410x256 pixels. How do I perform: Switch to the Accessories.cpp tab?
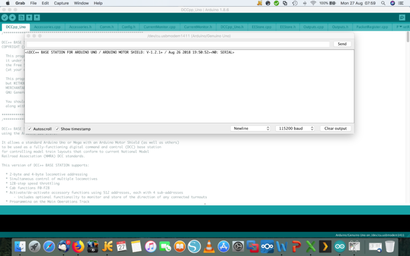click(47, 27)
